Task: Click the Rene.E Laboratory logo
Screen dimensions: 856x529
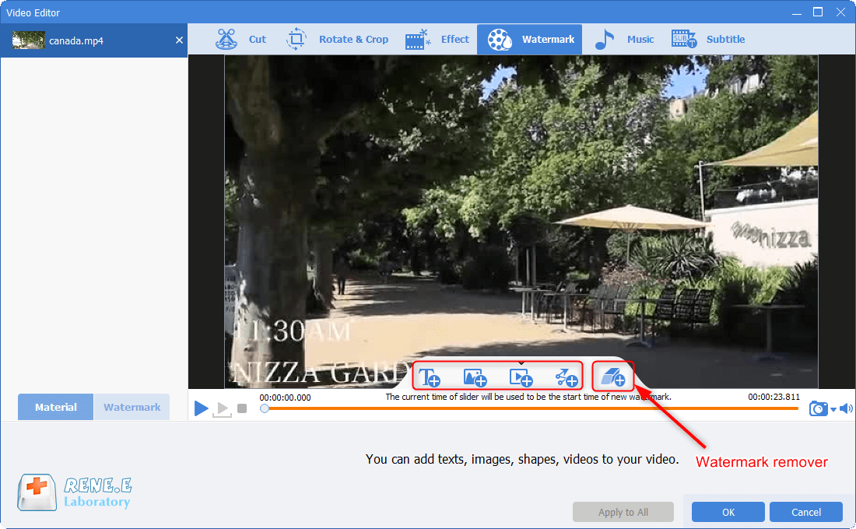Action: tap(75, 492)
